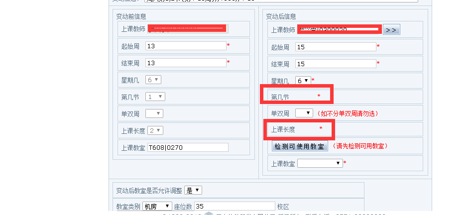Open the 单双周 dropdown under 变动前信息
The width and height of the screenshot is (473, 215).
point(154,113)
